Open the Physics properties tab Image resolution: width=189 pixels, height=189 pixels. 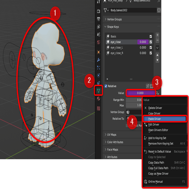pos(99,75)
